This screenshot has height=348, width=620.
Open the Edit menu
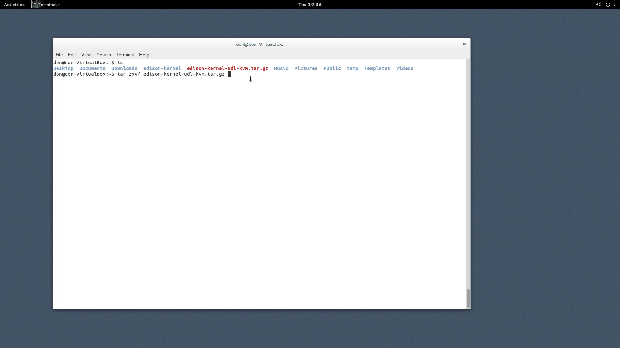(72, 55)
